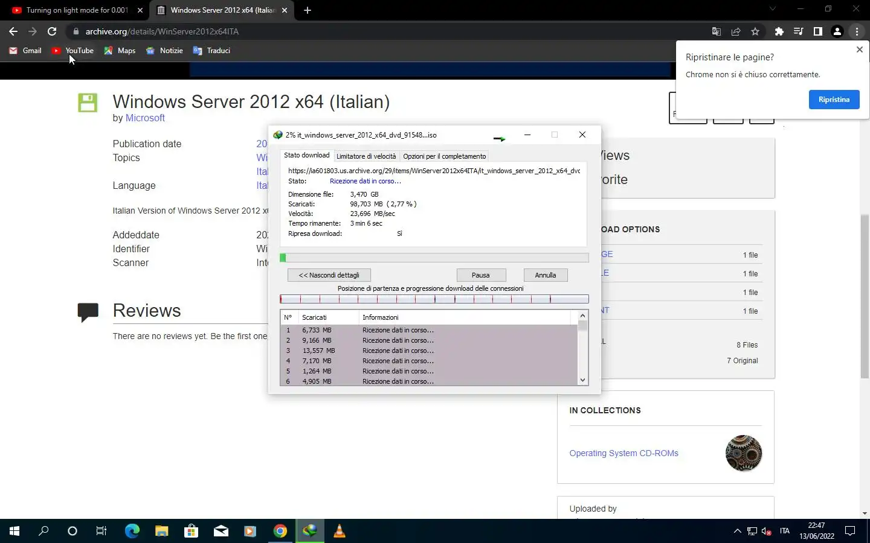Screen dimensions: 870x543
Task: Reload the archive.org page
Action: 52,31
